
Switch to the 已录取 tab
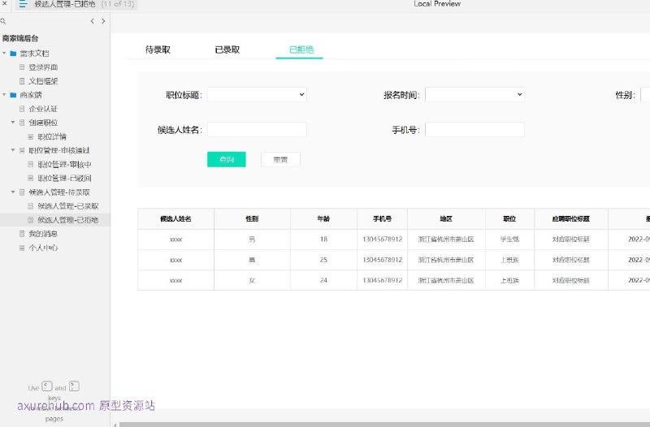click(227, 50)
